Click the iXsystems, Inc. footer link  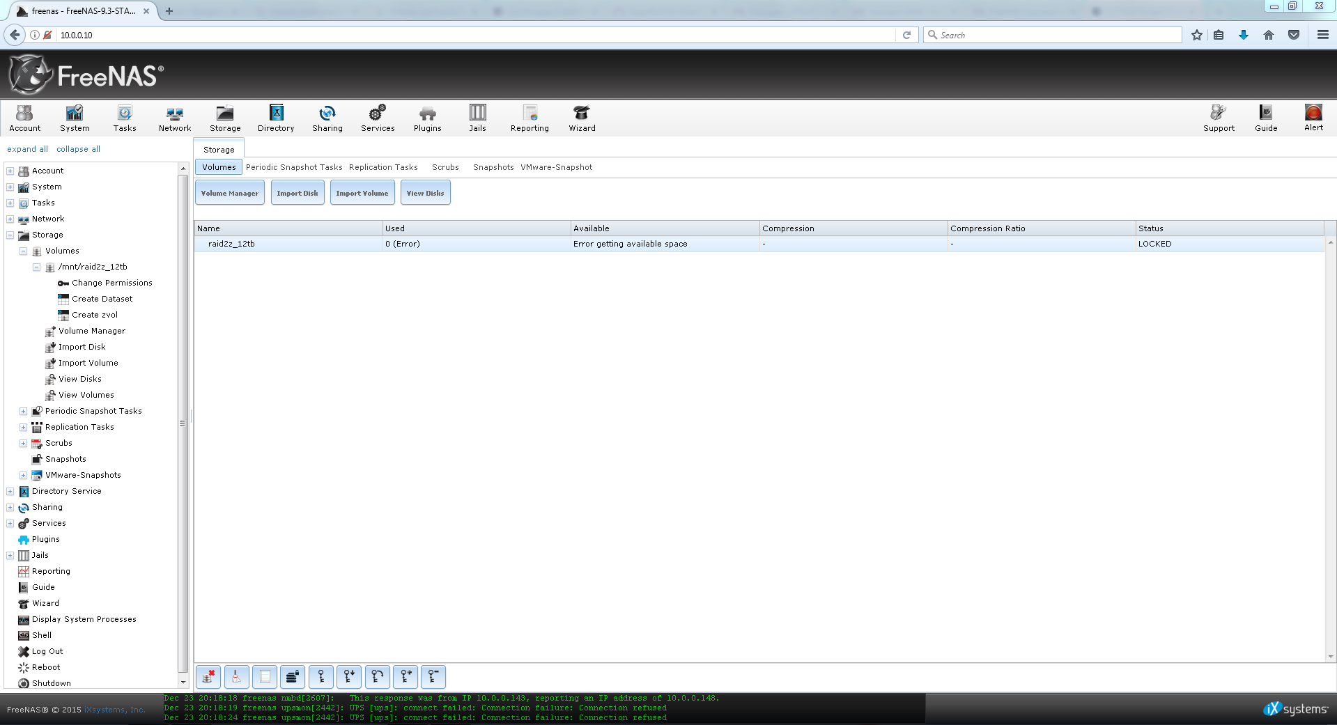[x=115, y=710]
